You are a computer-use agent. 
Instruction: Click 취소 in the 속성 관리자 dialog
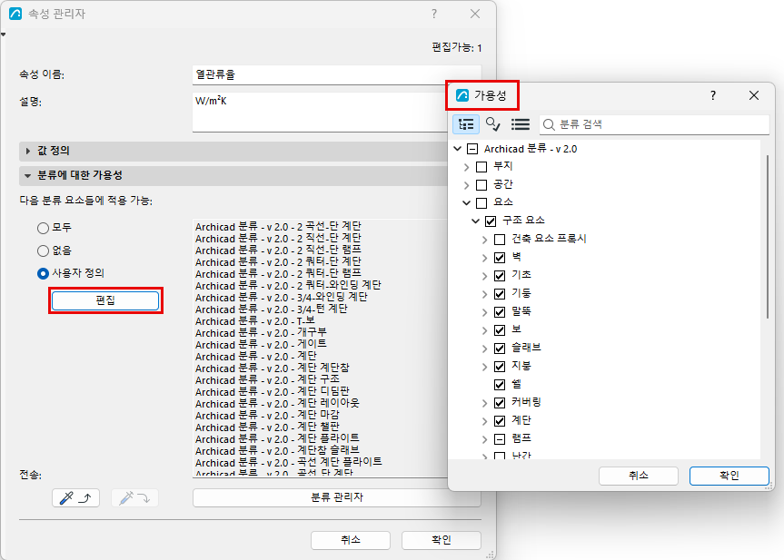pyautogui.click(x=351, y=540)
